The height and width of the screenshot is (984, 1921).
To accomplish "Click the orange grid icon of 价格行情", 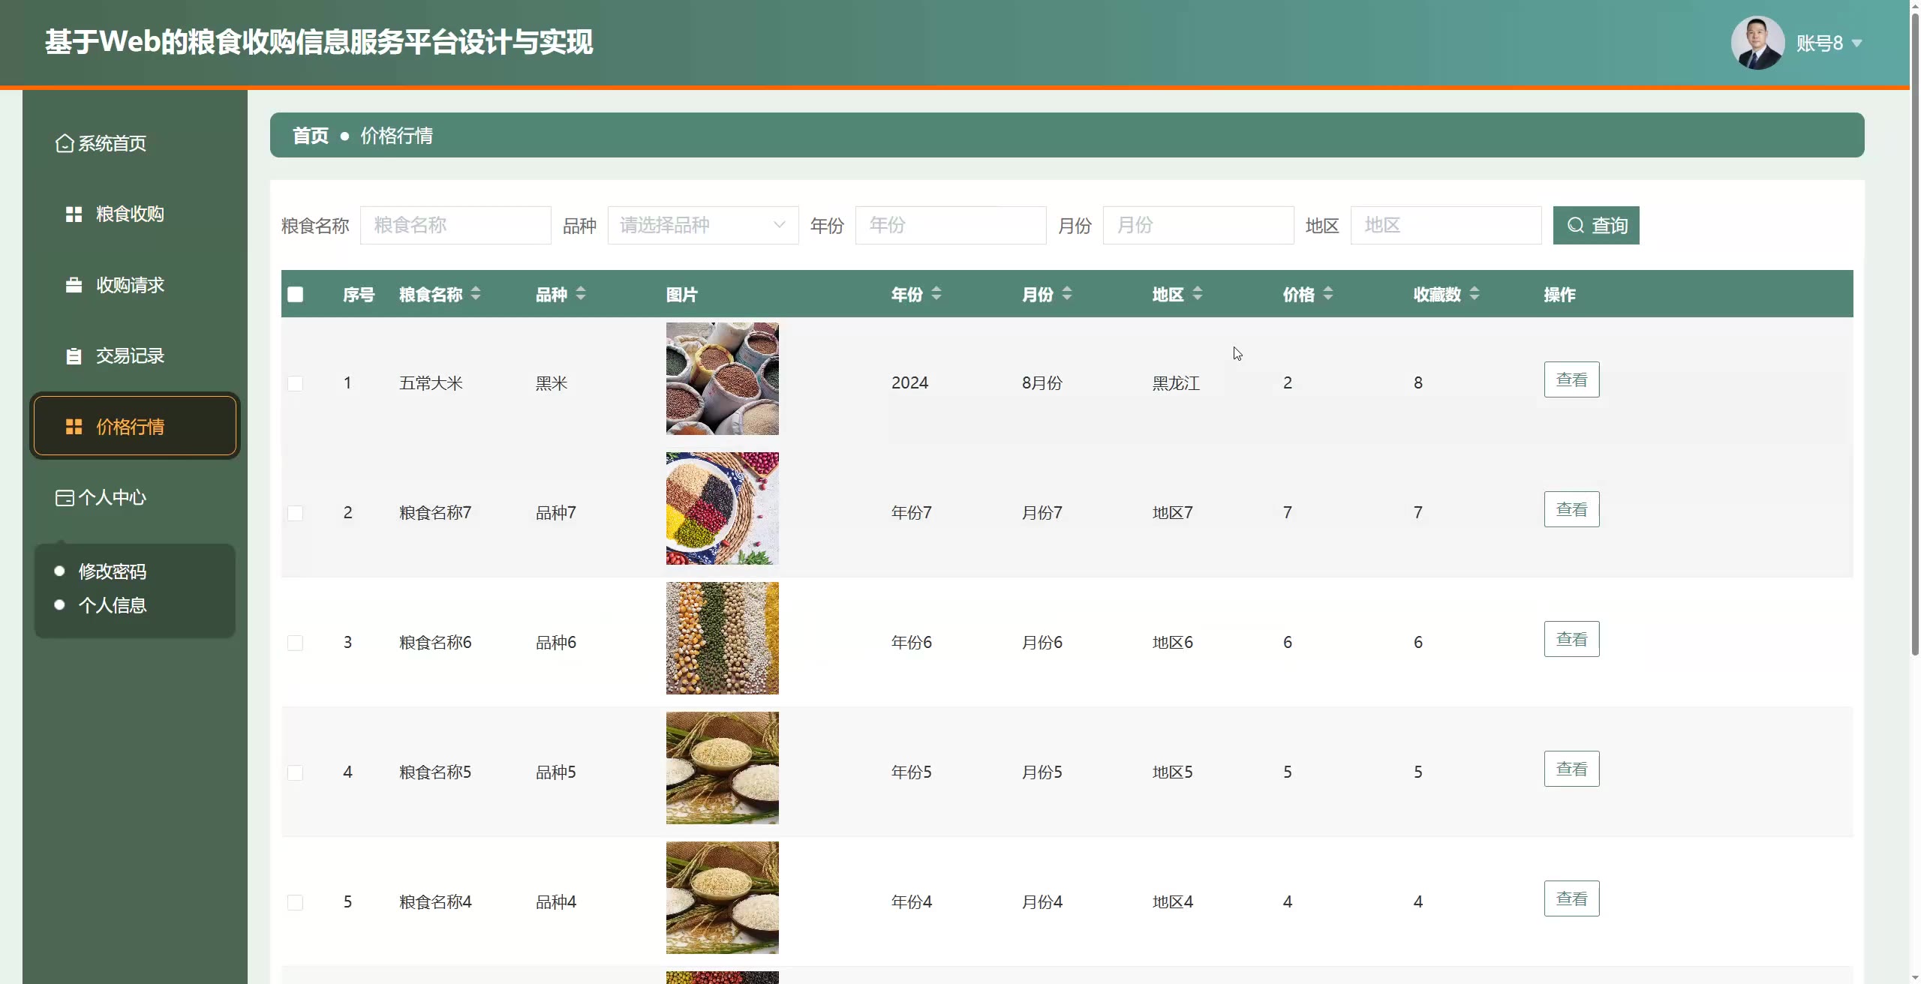I will click(74, 427).
